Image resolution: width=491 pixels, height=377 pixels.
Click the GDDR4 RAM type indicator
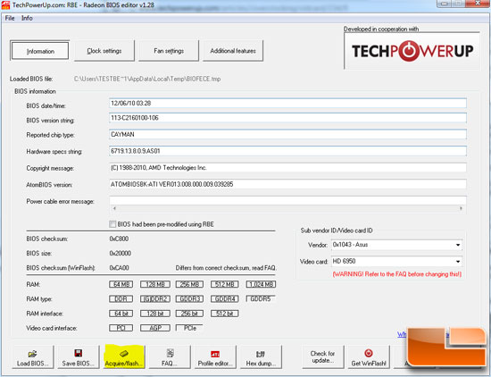coord(224,299)
